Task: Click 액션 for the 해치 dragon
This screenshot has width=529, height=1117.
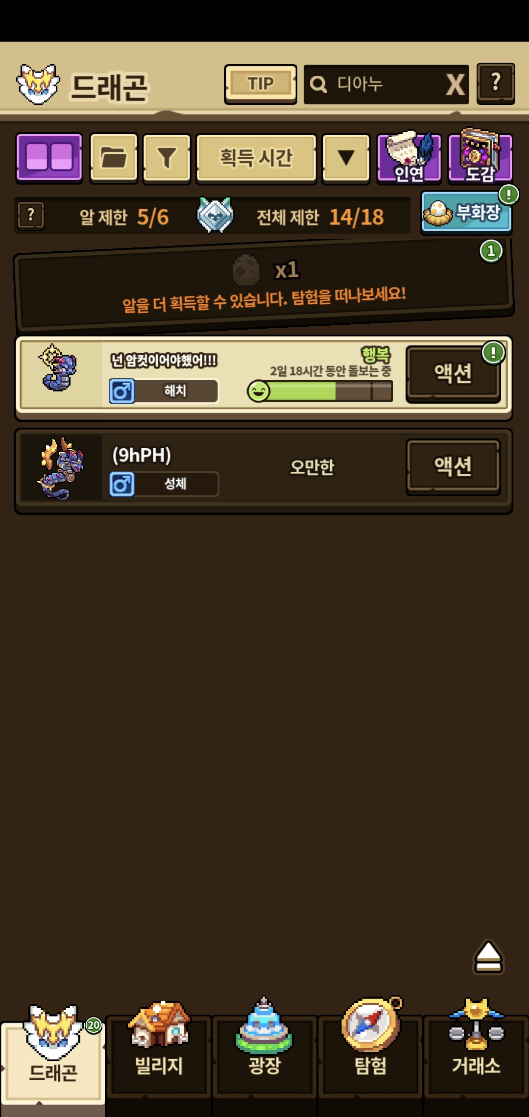Action: (453, 373)
